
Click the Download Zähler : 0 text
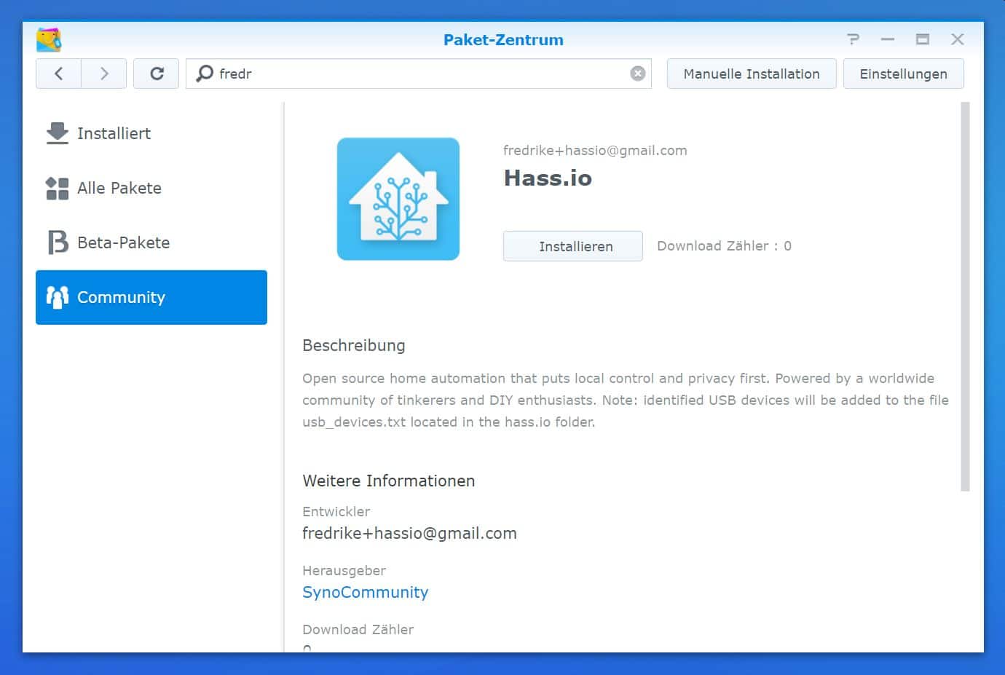pos(724,246)
